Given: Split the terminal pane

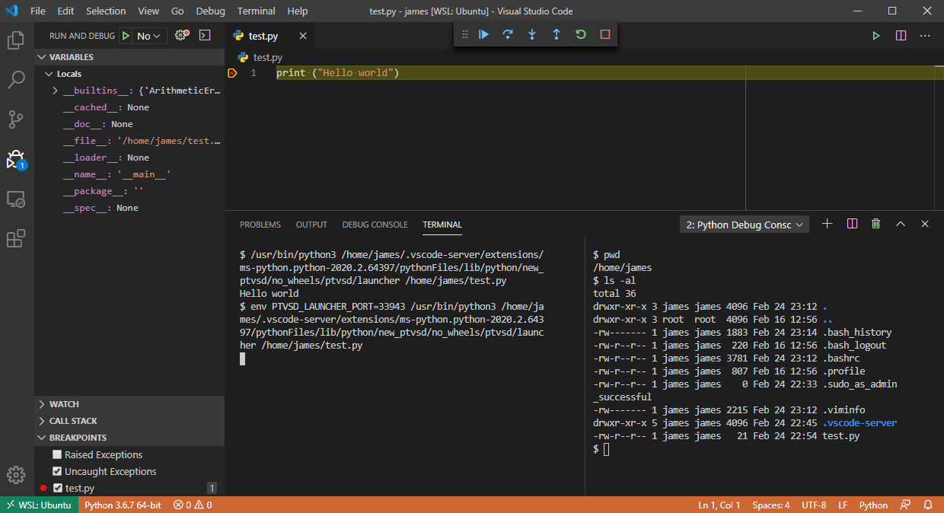Looking at the screenshot, I should coord(852,224).
